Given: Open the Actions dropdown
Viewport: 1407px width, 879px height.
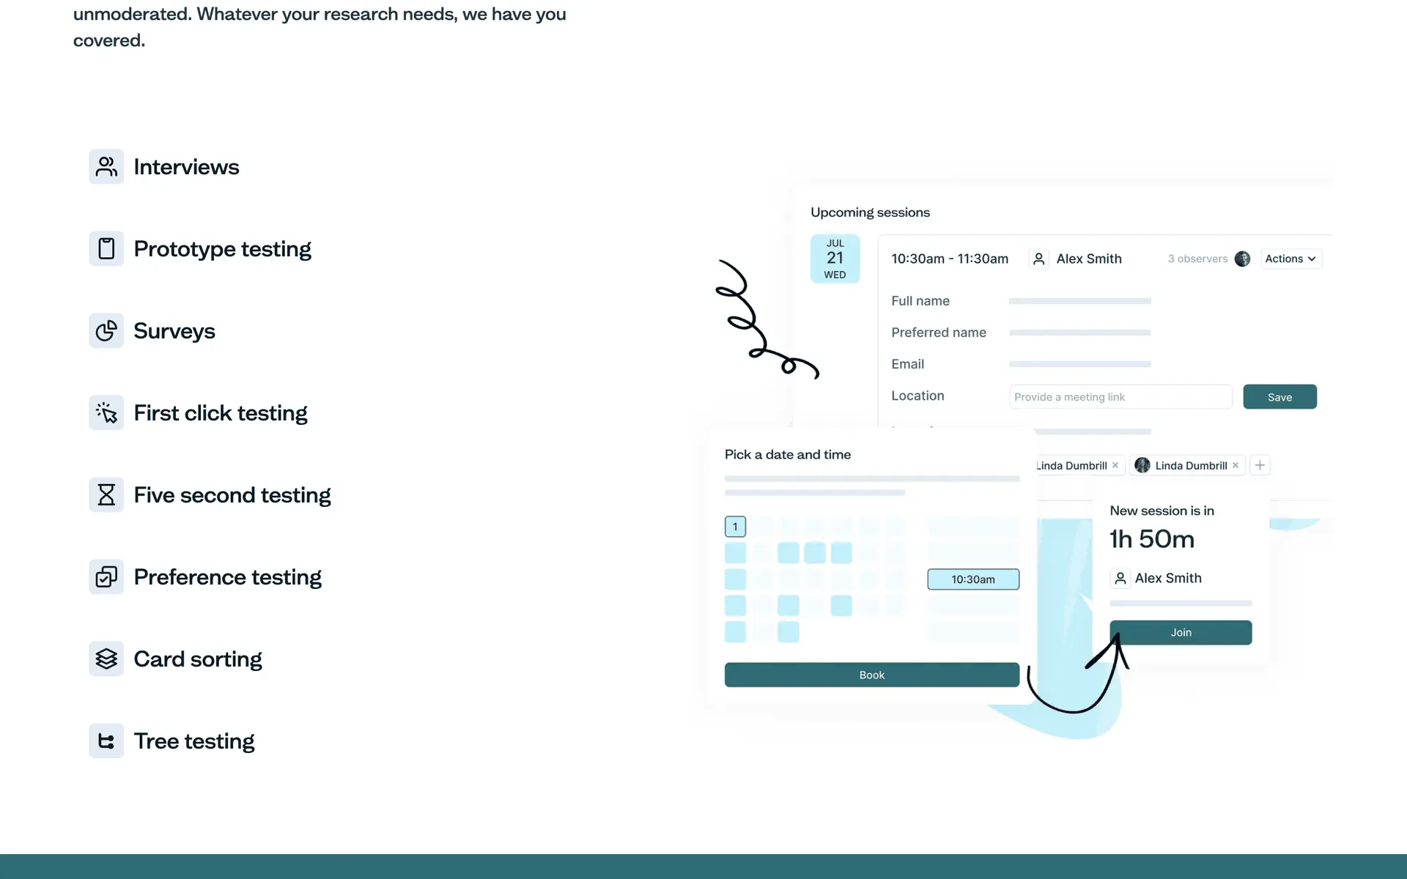Looking at the screenshot, I should click(x=1290, y=259).
